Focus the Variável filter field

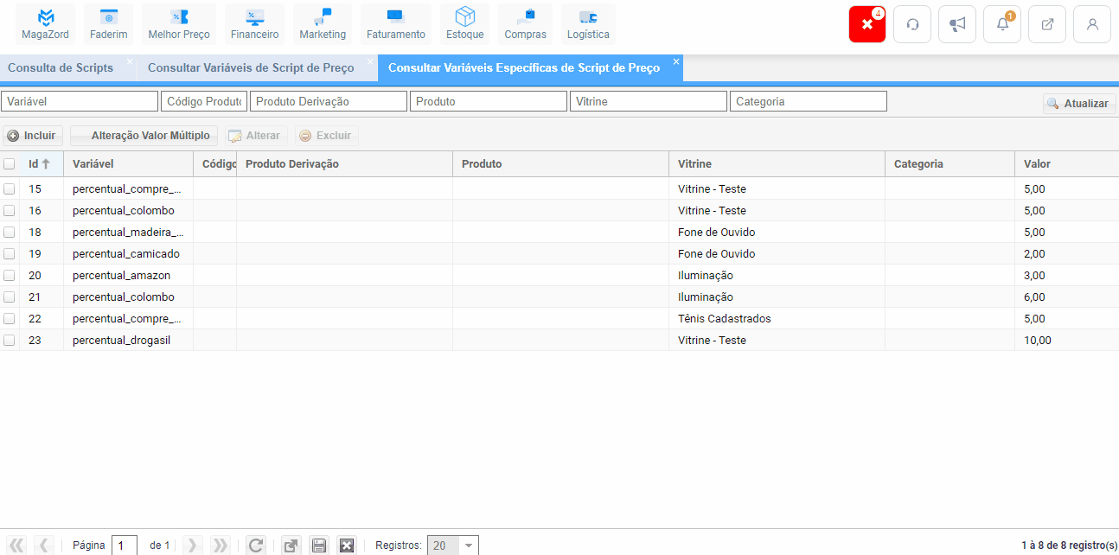click(x=80, y=101)
